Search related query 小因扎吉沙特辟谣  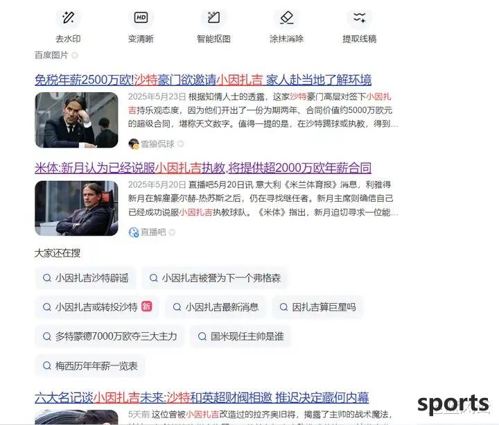point(86,278)
